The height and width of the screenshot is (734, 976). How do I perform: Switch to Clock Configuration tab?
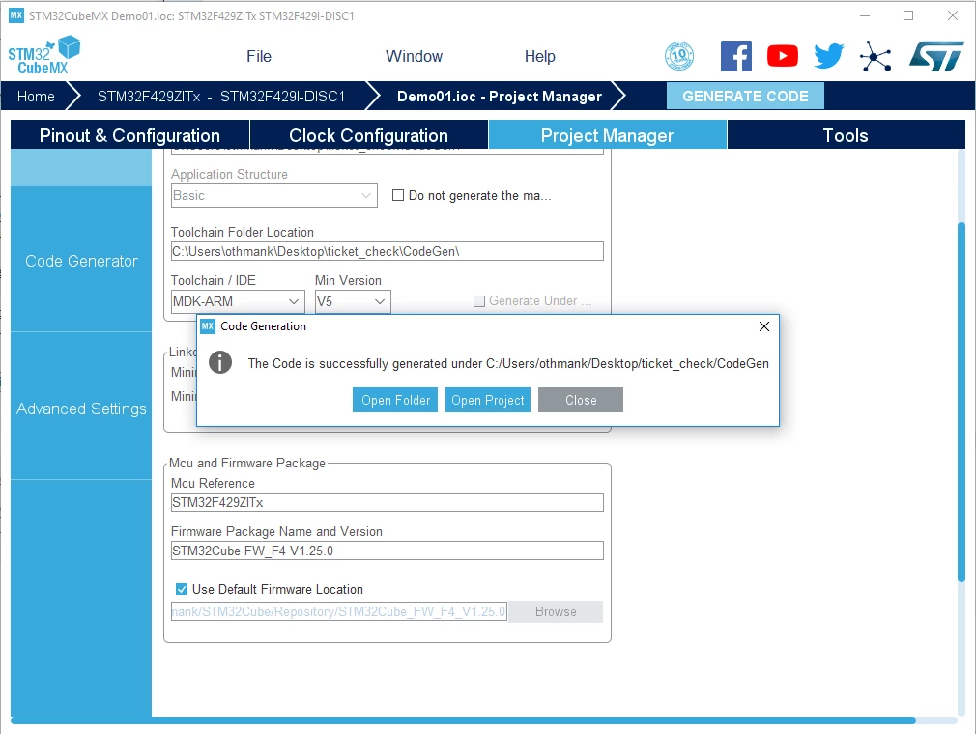click(x=368, y=135)
